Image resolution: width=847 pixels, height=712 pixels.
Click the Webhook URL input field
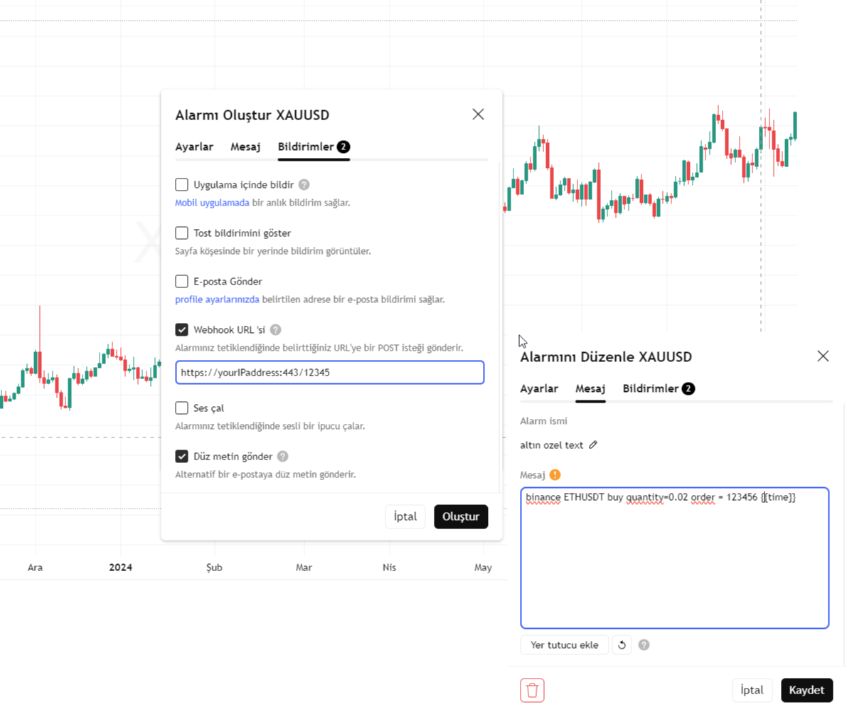[x=330, y=372]
